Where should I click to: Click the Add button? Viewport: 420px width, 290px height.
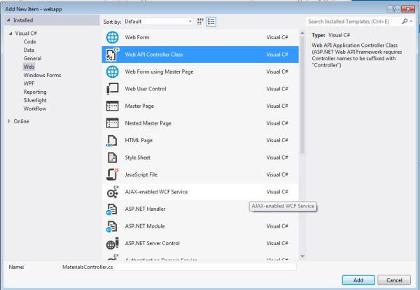[358, 280]
